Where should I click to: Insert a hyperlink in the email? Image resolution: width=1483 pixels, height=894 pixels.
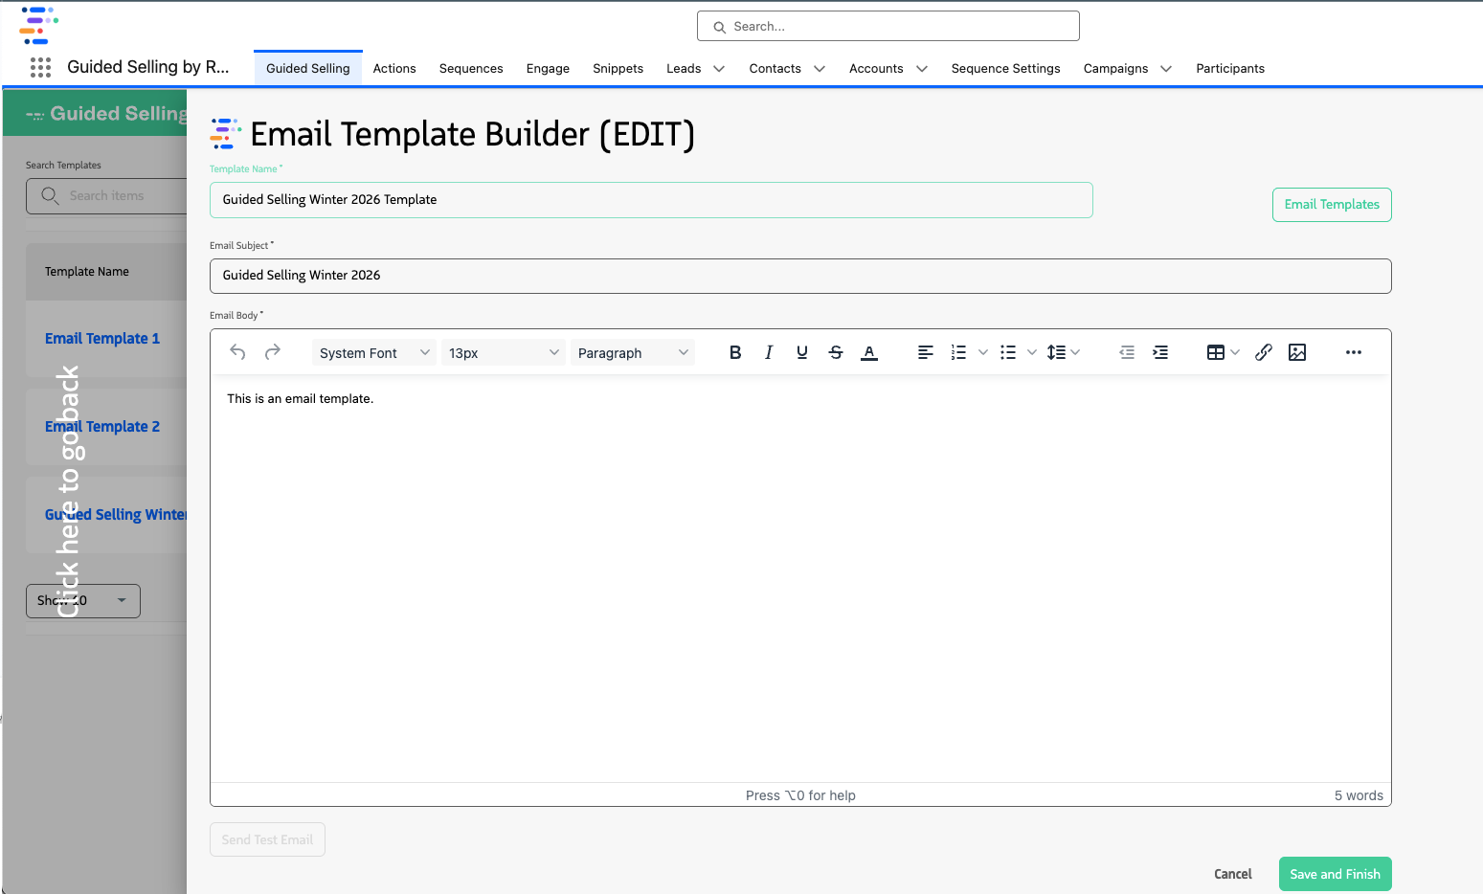tap(1263, 352)
